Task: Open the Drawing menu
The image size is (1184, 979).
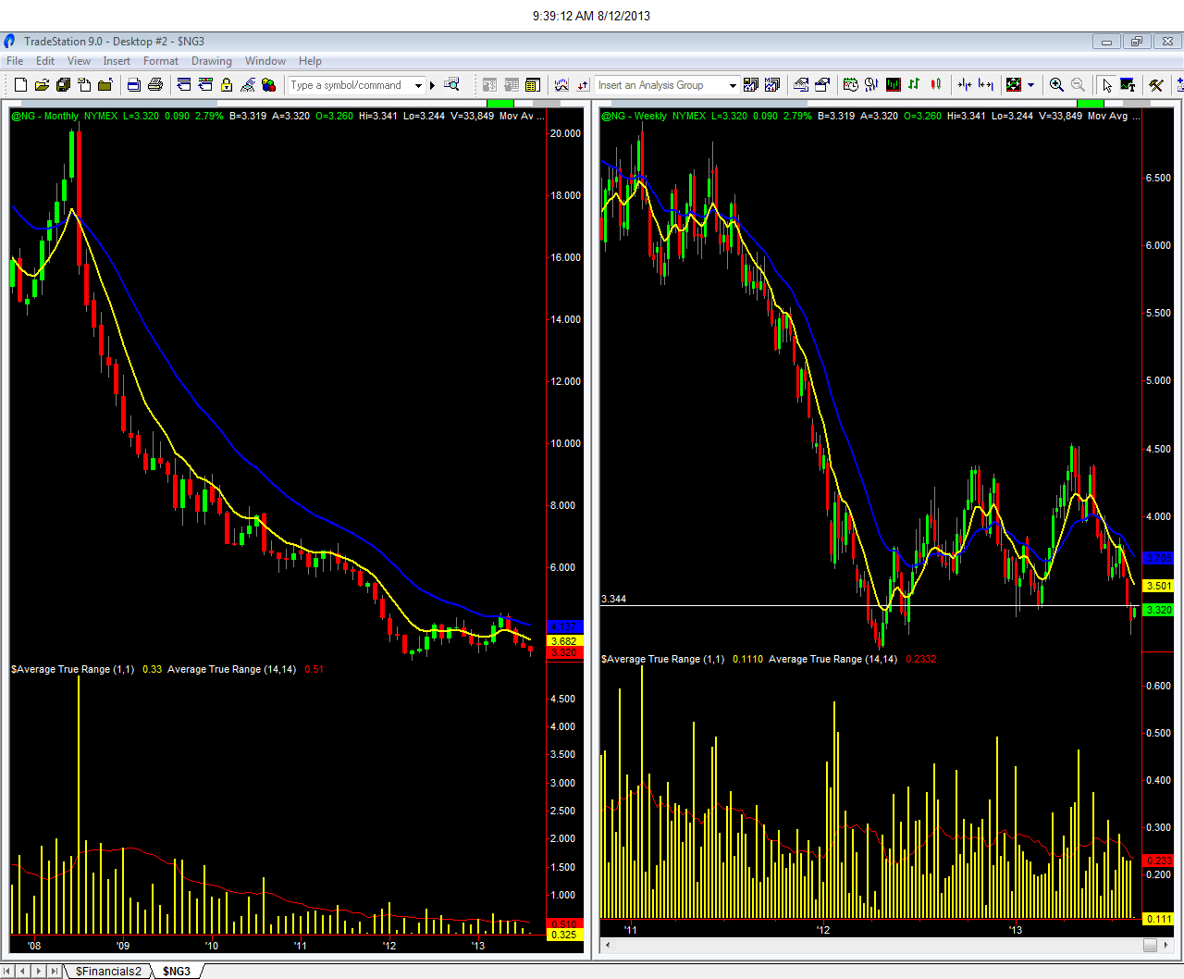Action: [212, 61]
